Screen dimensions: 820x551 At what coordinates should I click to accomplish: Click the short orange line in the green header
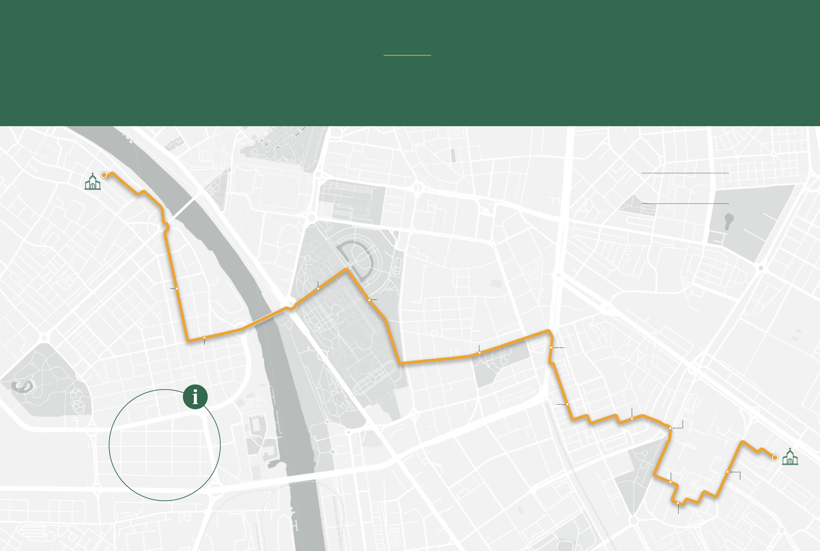click(x=407, y=55)
